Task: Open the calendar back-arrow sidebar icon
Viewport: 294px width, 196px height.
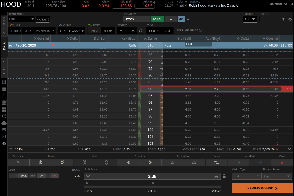Action: 4,130
